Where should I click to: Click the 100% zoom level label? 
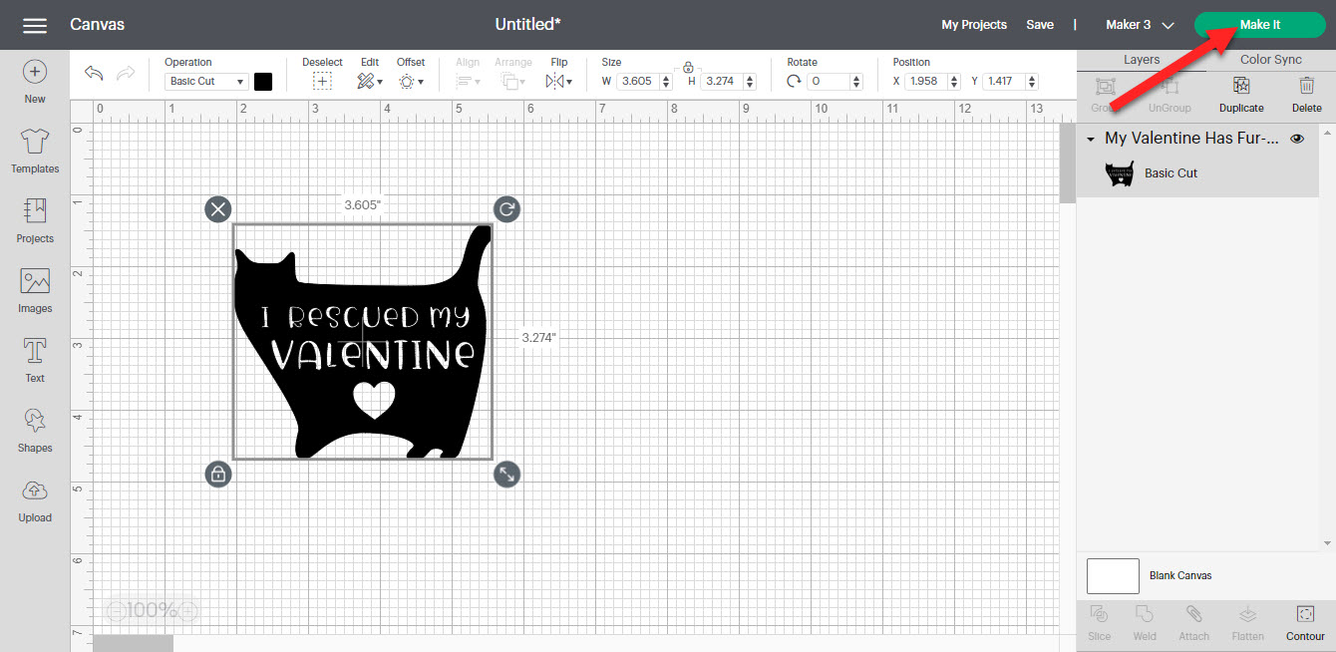tap(153, 610)
